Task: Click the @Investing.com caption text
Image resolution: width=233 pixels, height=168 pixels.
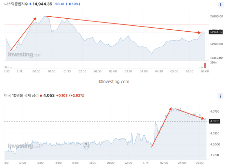Action: [x=114, y=82]
